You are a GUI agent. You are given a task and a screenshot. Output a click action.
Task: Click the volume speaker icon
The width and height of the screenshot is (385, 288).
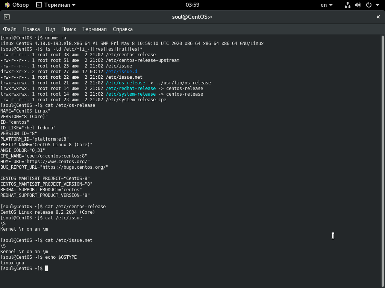358,5
